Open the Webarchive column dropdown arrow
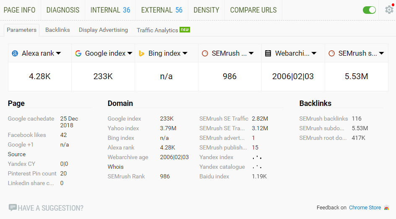396x219 pixels. pyautogui.click(x=314, y=53)
